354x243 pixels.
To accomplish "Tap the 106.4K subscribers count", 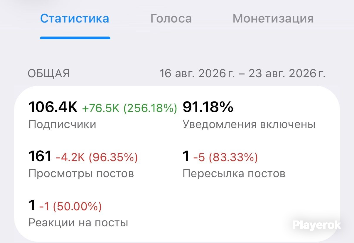I will (x=53, y=107).
